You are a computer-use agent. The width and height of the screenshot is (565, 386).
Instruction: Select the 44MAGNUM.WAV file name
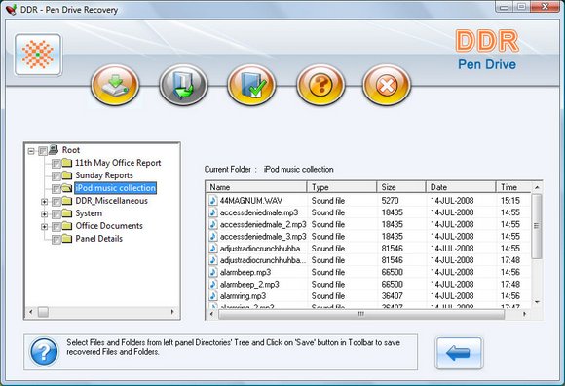point(251,201)
